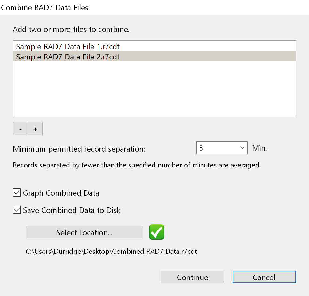Click empty area of the file list
The image size is (309, 296).
(154, 90)
